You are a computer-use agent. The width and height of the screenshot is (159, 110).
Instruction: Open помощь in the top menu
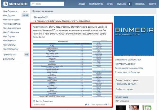pos(140,4)
